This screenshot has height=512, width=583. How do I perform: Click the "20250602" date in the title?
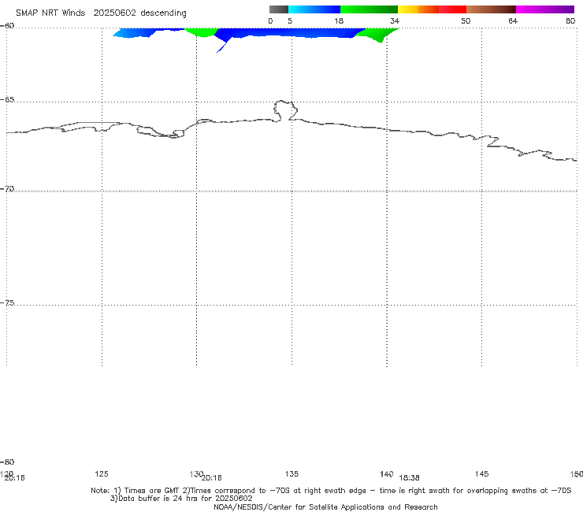[114, 13]
